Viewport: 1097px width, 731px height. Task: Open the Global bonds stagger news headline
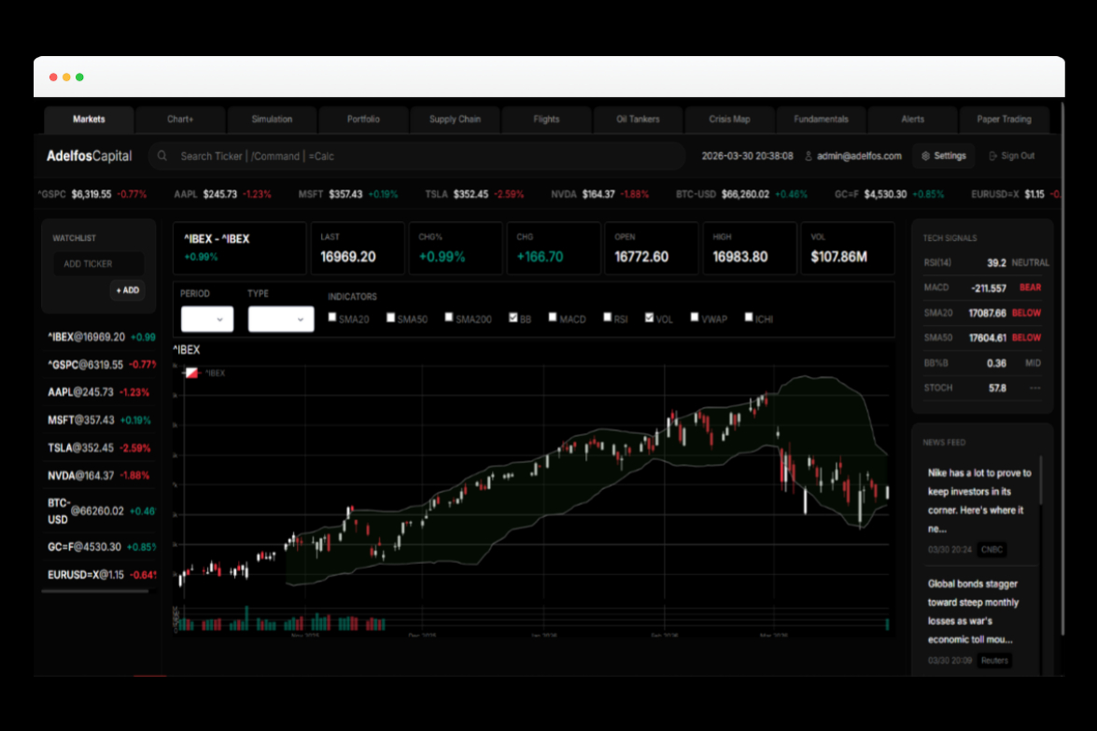[973, 612]
